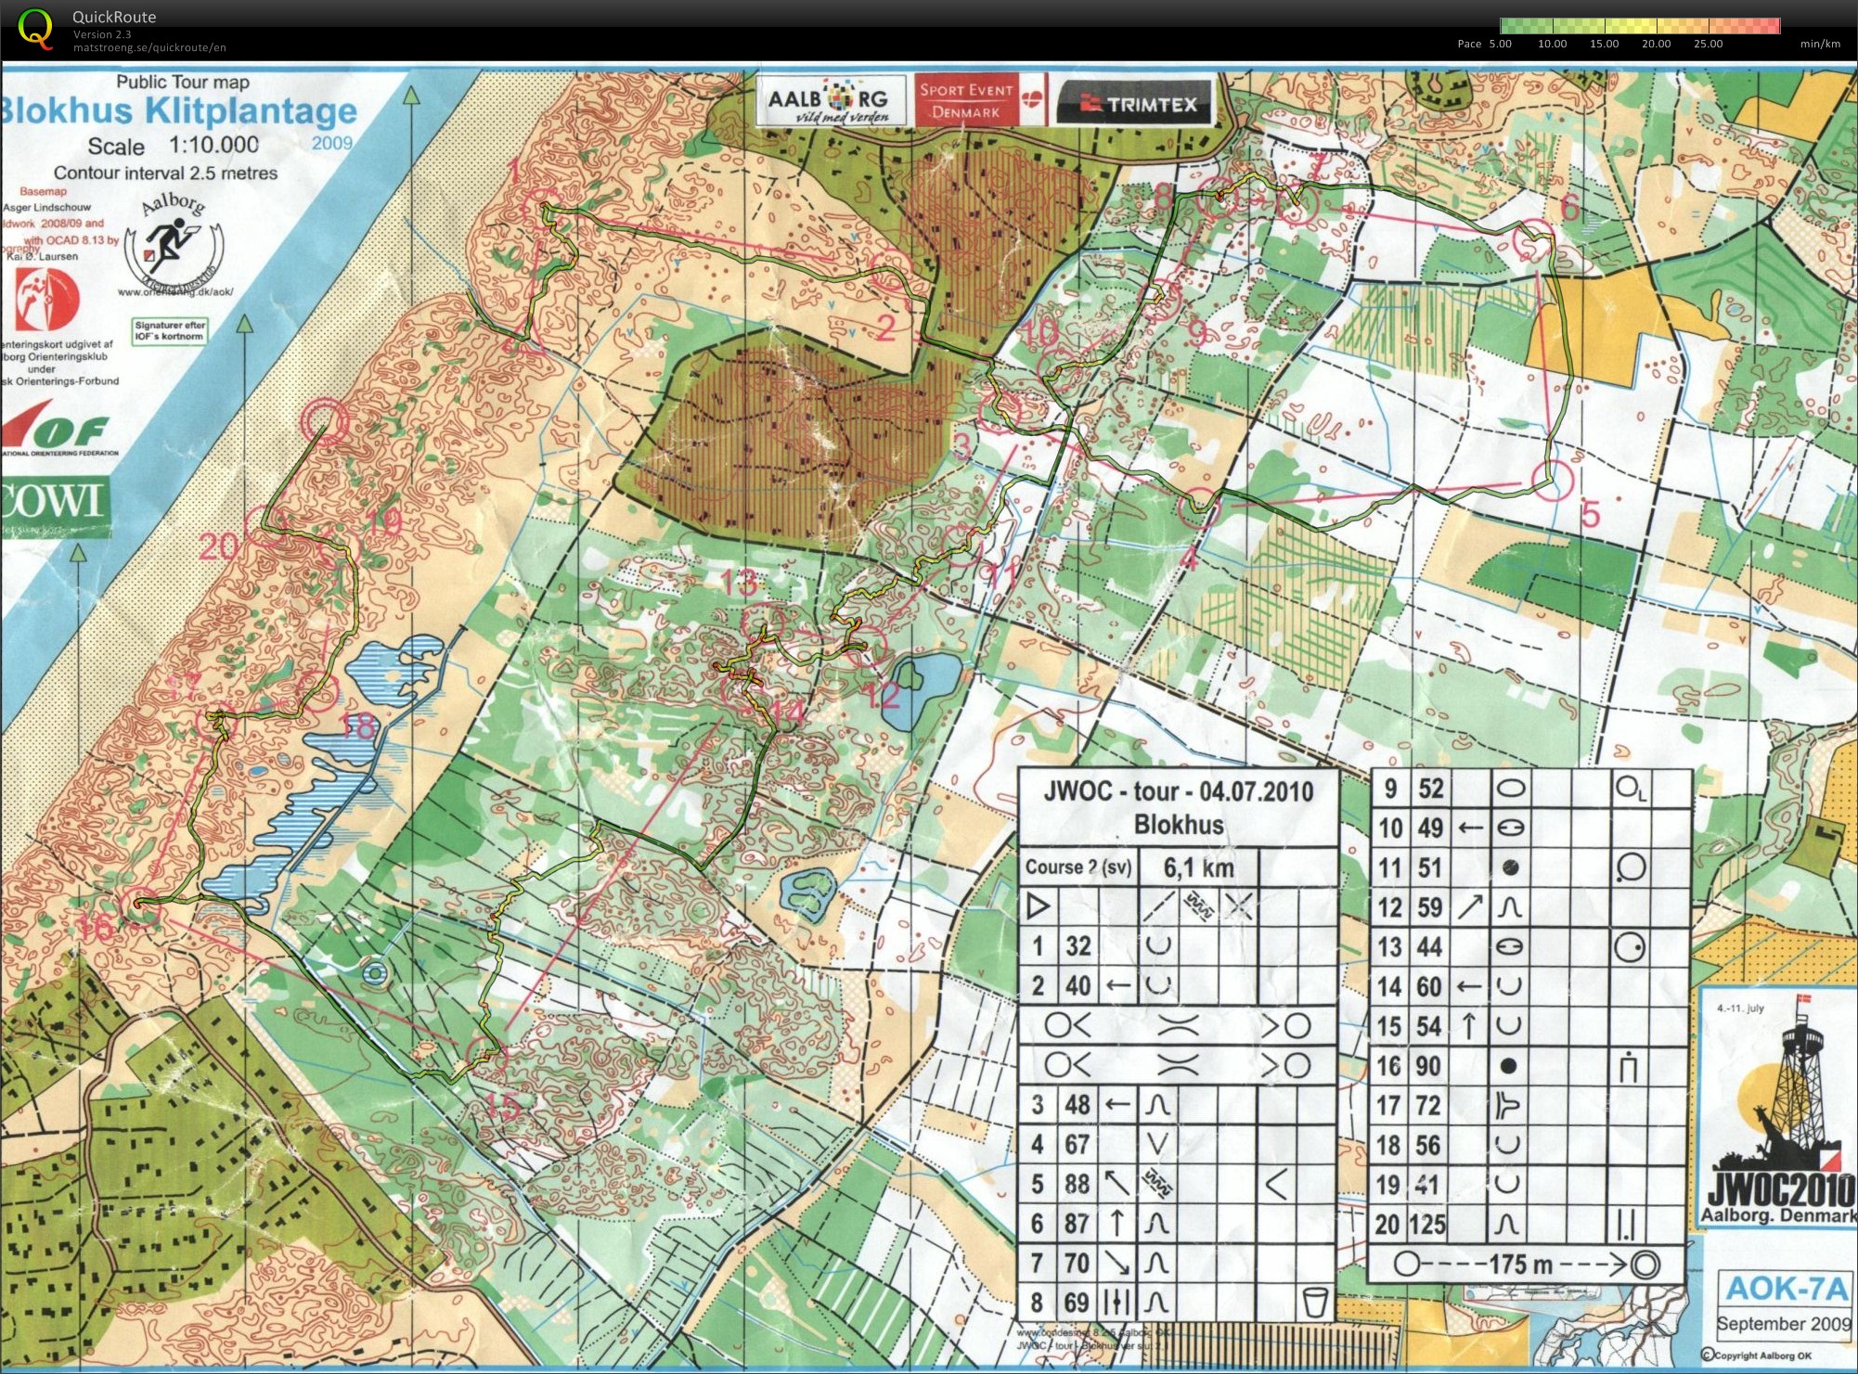Select the 'Version 2.3' label
Image resolution: width=1858 pixels, height=1374 pixels.
point(102,34)
